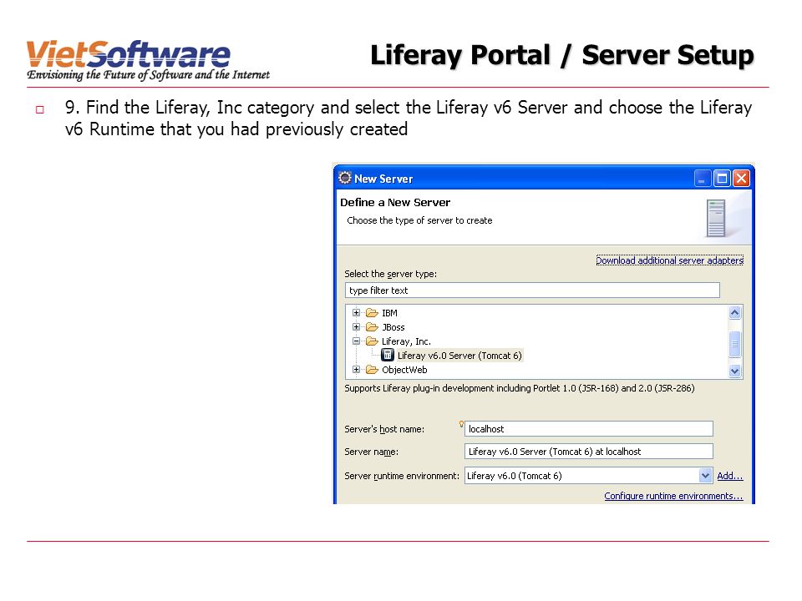Click the Server name field
Image resolution: width=802 pixels, height=601 pixels.
click(589, 452)
